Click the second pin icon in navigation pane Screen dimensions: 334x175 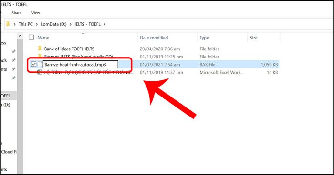[x=14, y=60]
